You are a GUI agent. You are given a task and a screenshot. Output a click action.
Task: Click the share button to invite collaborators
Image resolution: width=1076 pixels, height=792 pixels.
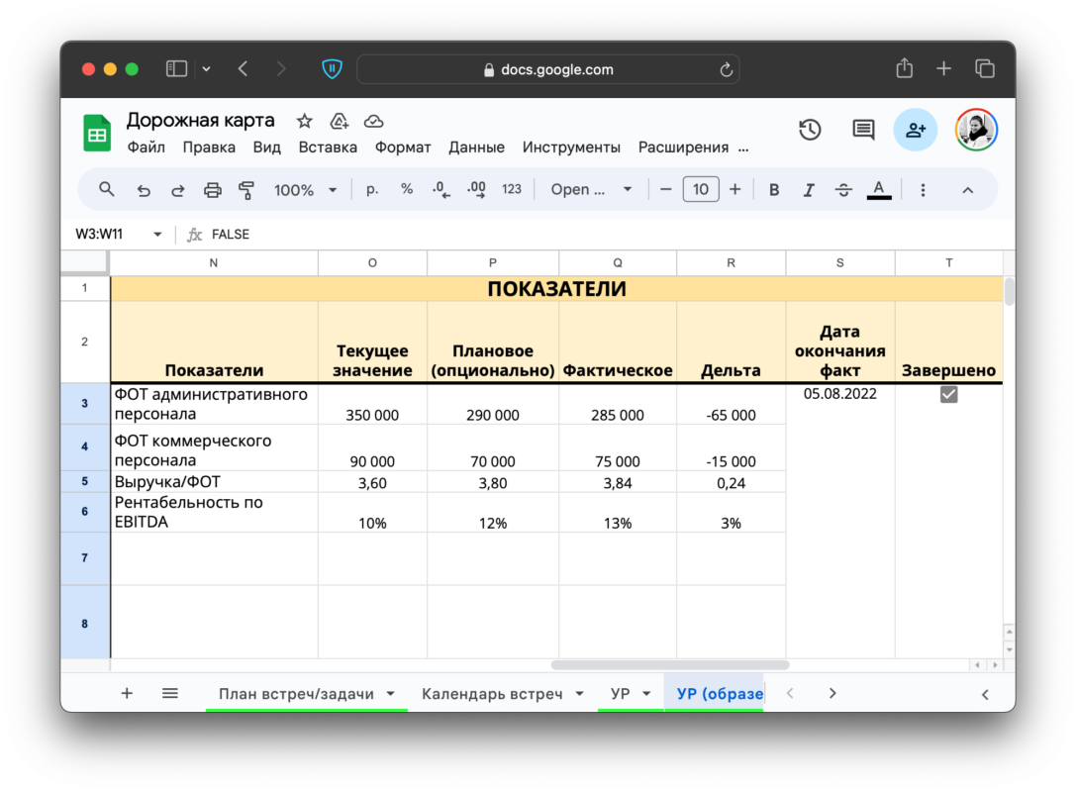(x=915, y=130)
